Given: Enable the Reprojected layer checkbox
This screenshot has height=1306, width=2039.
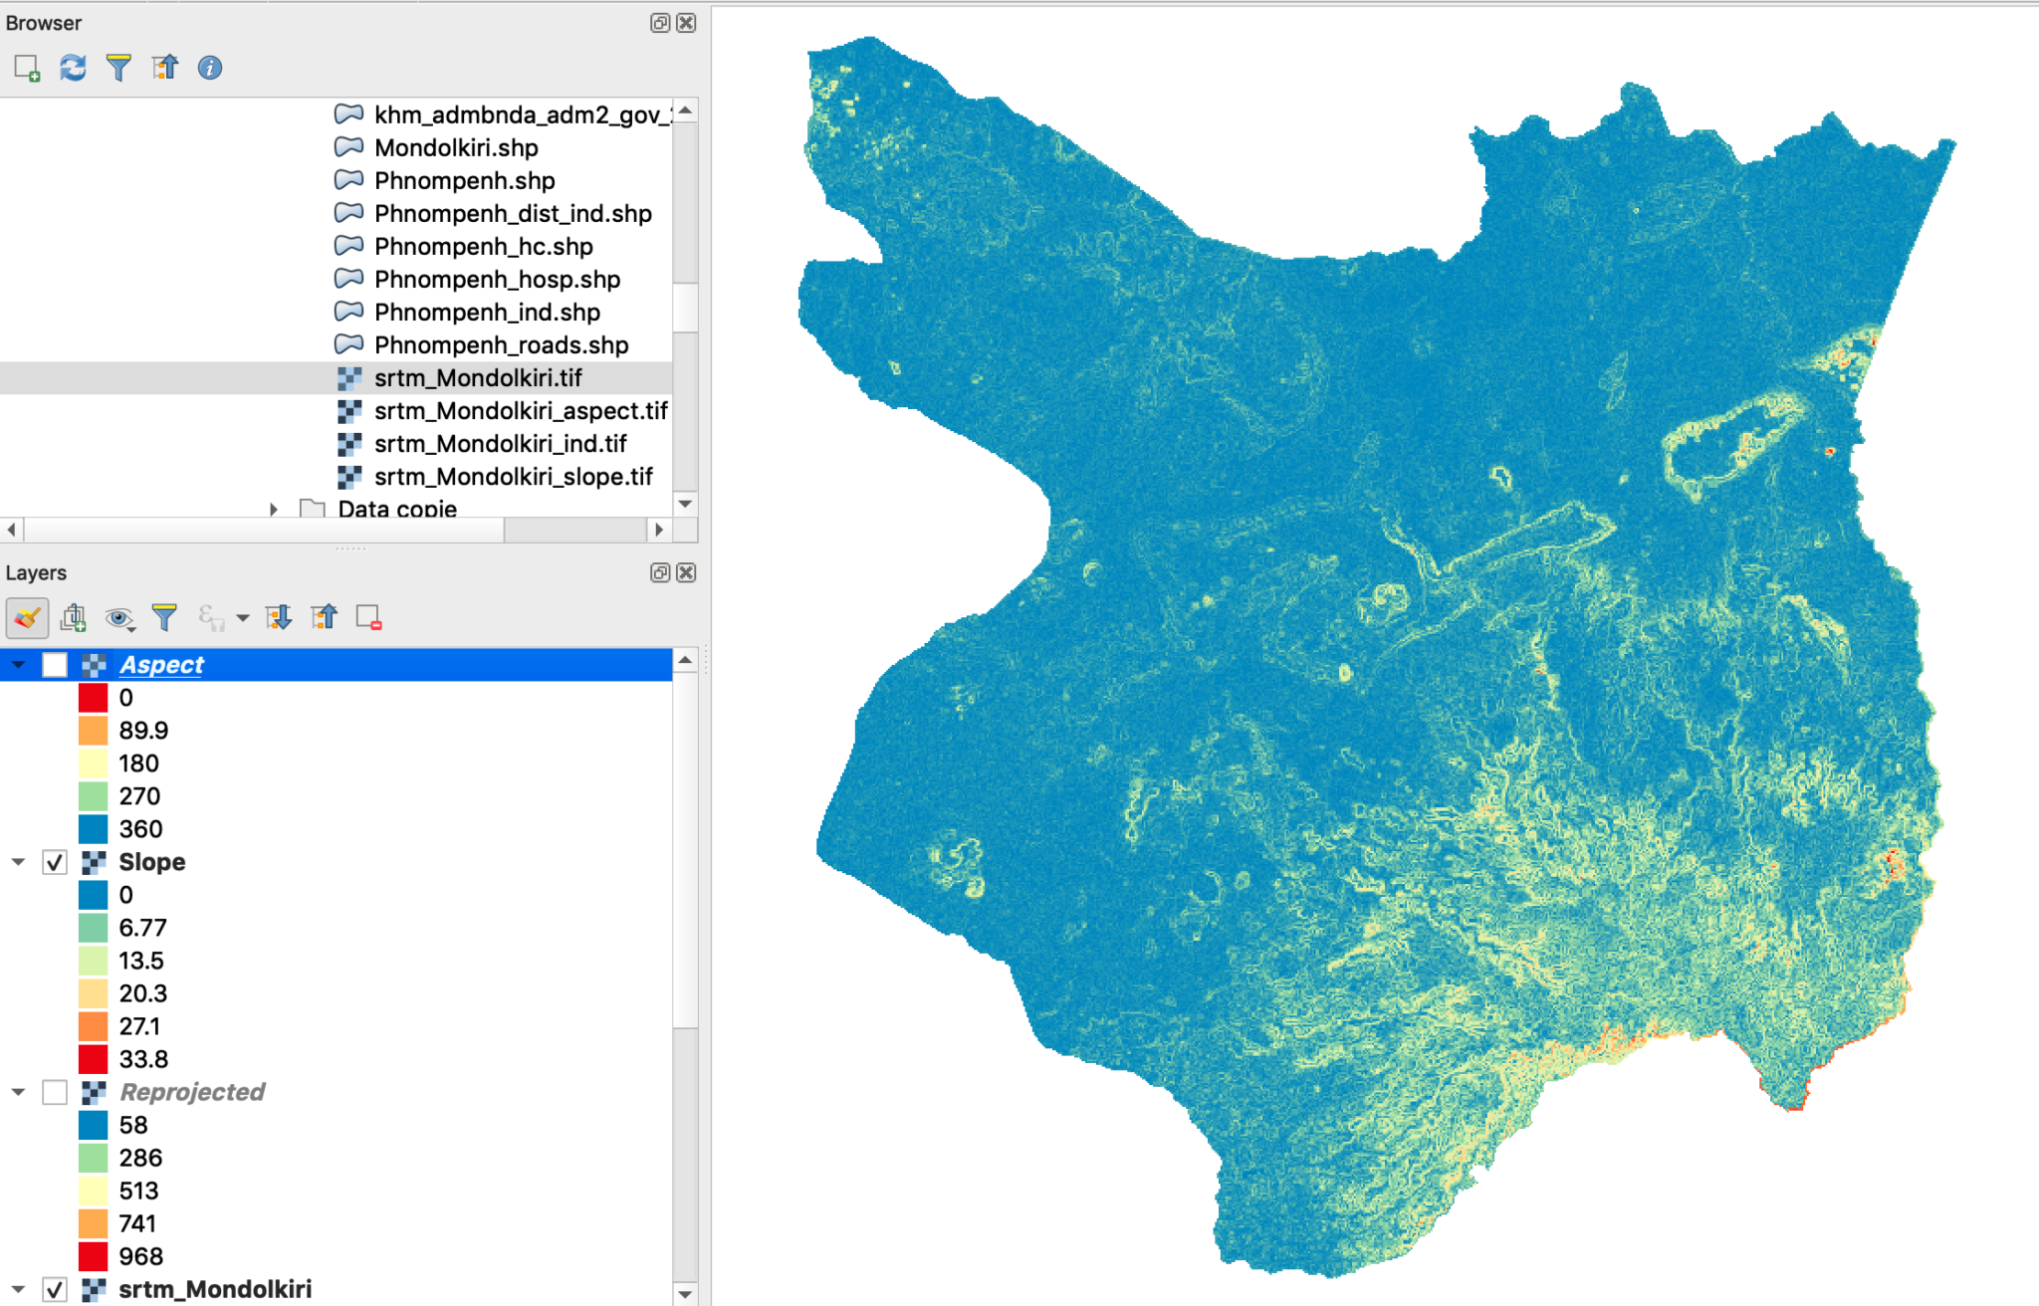Looking at the screenshot, I should [x=55, y=1092].
